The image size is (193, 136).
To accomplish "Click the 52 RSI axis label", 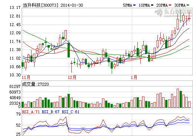I will 19,125.
